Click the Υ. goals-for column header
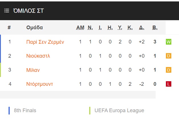 coord(120,28)
